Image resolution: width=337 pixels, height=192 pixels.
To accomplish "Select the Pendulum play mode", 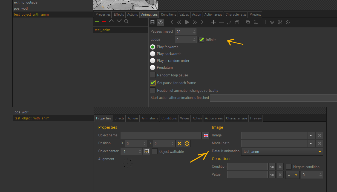I will (x=153, y=67).
